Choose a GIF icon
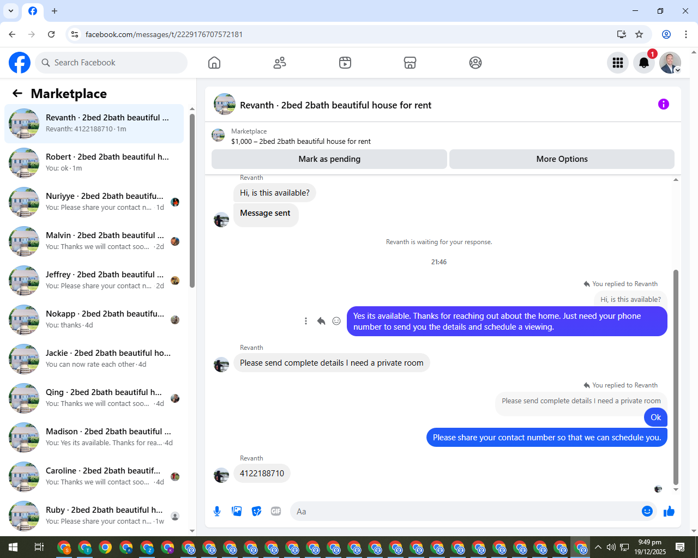This screenshot has height=558, width=698. (276, 511)
